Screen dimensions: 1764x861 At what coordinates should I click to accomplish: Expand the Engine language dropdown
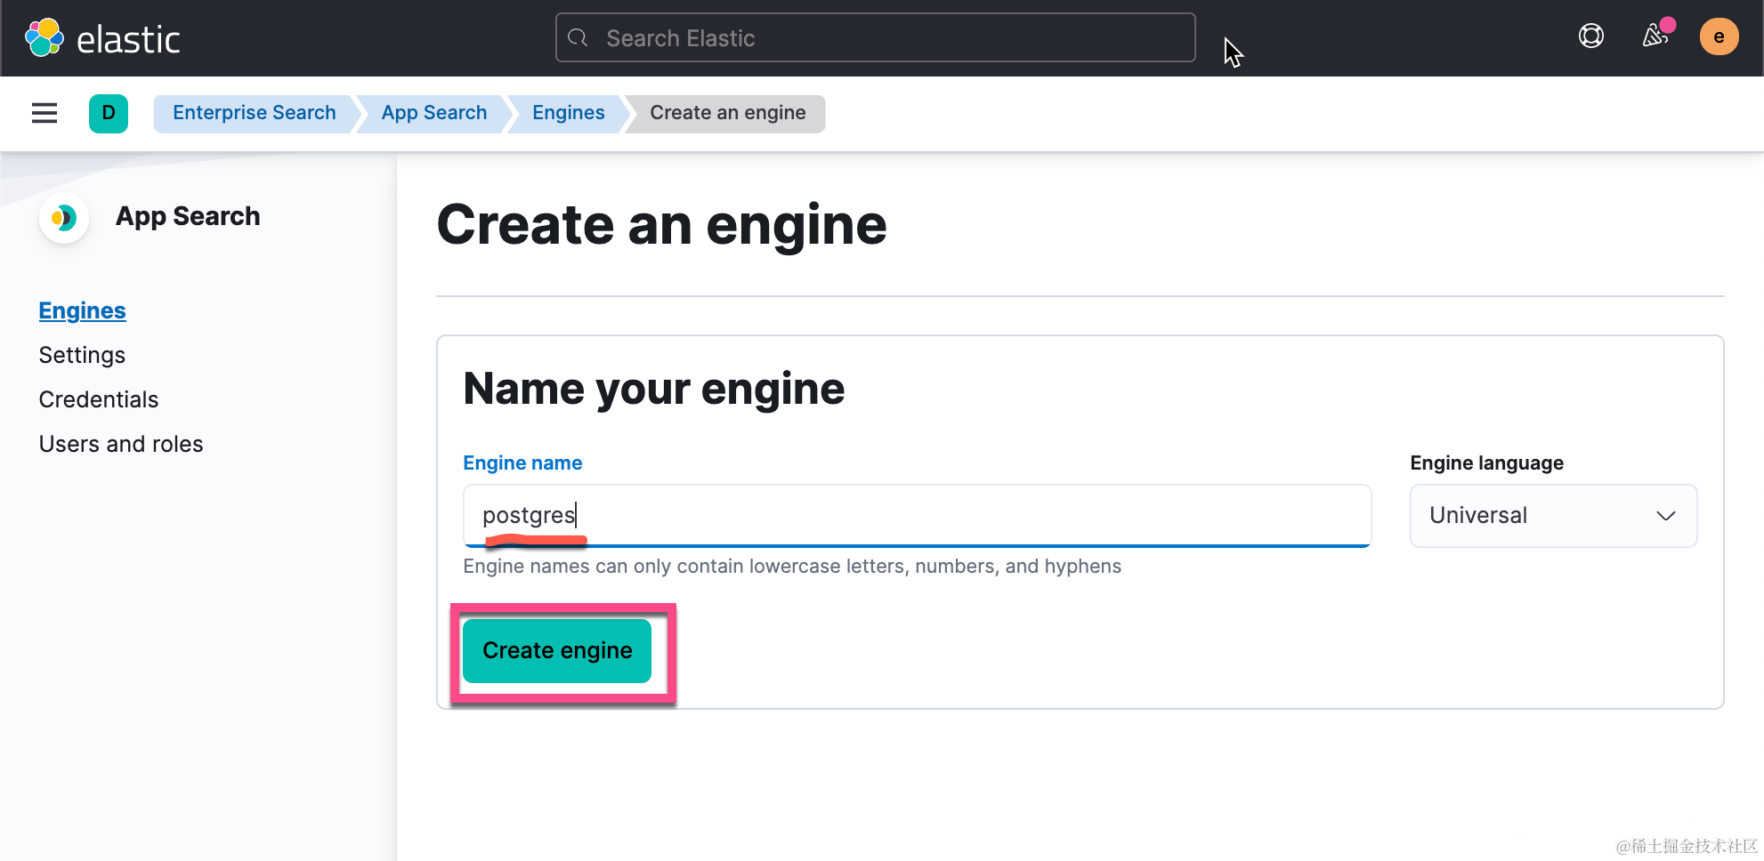coord(1552,516)
